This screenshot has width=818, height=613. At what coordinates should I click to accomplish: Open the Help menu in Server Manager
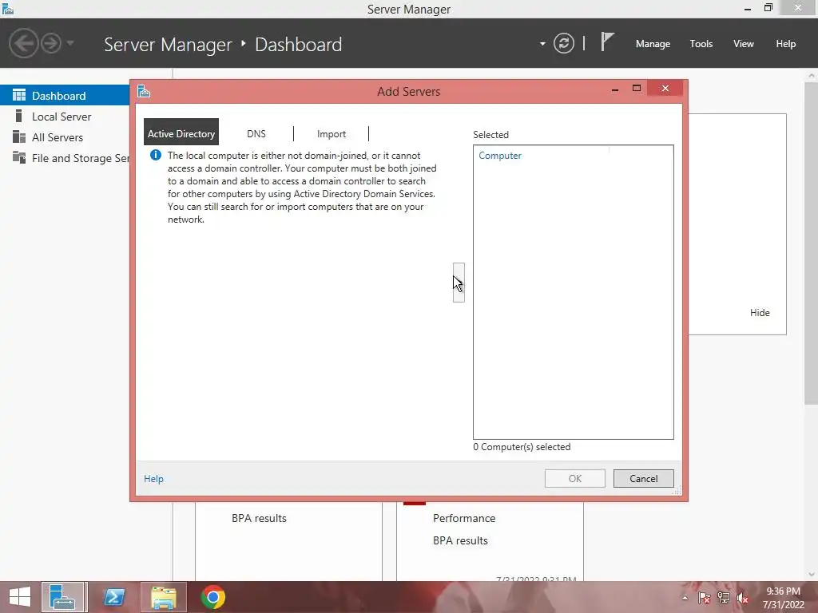tap(785, 44)
